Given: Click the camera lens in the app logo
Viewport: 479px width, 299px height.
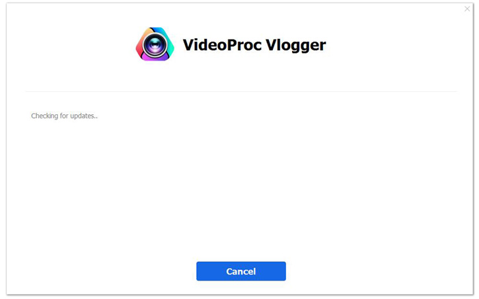Looking at the screenshot, I should [155, 46].
